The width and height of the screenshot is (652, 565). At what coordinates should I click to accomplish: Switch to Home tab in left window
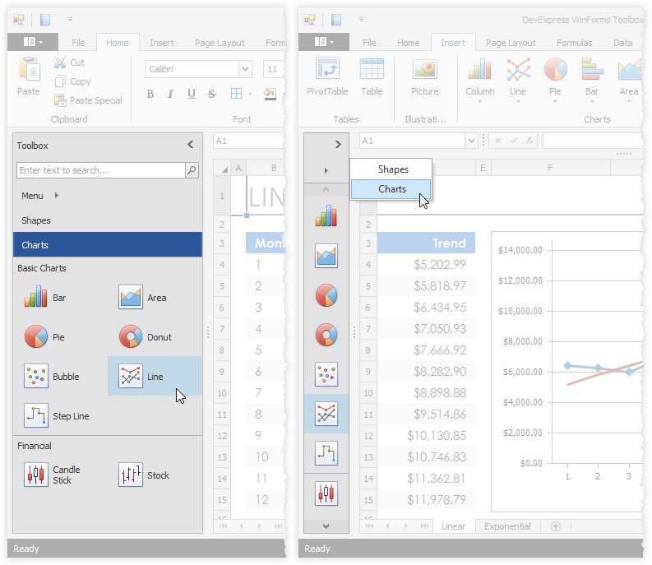118,43
